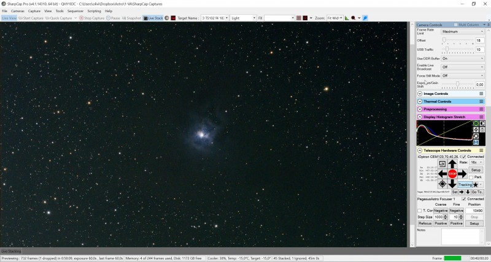
Task: Click the crosshair target icon below the left arrow
Action: pyautogui.click(x=442, y=184)
